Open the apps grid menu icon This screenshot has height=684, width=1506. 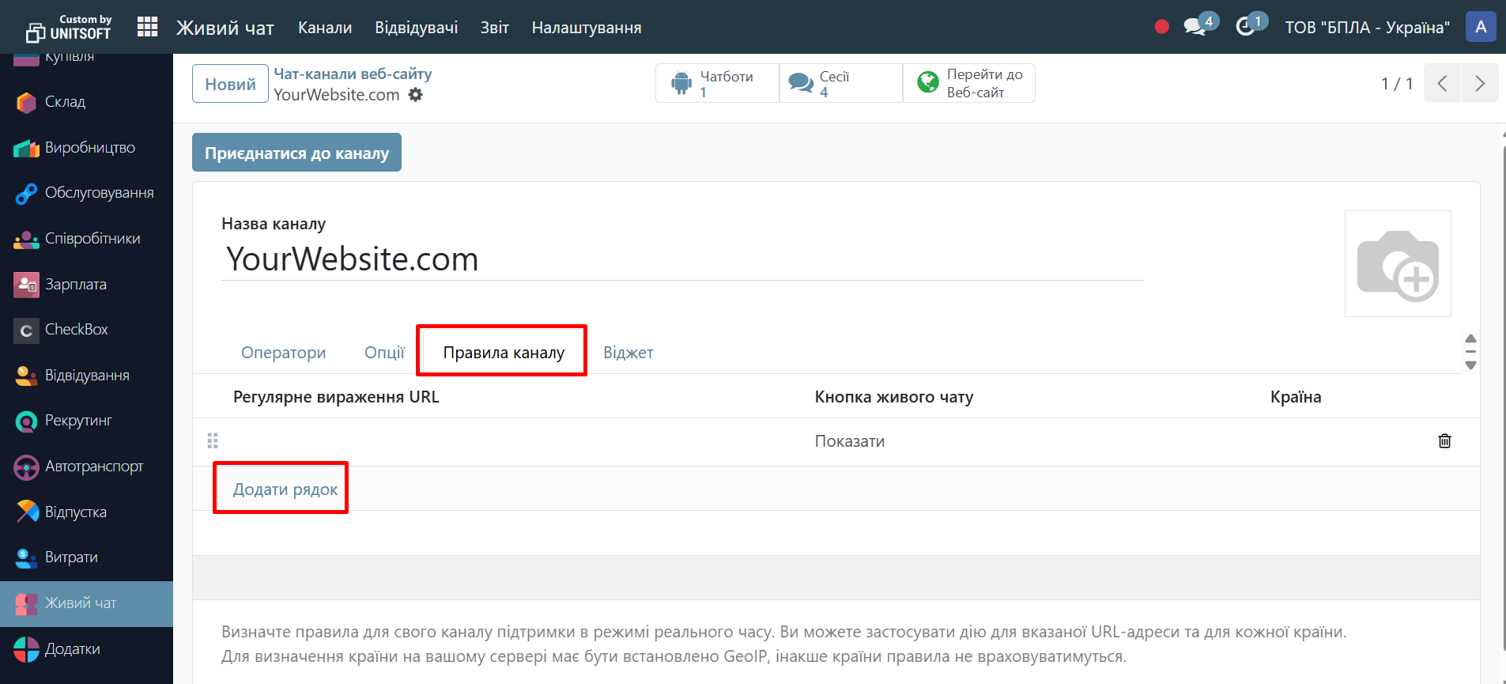(x=148, y=27)
